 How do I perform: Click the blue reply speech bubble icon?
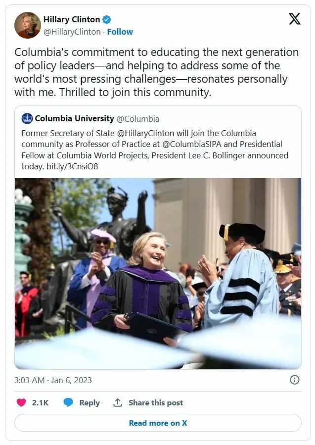(68, 402)
